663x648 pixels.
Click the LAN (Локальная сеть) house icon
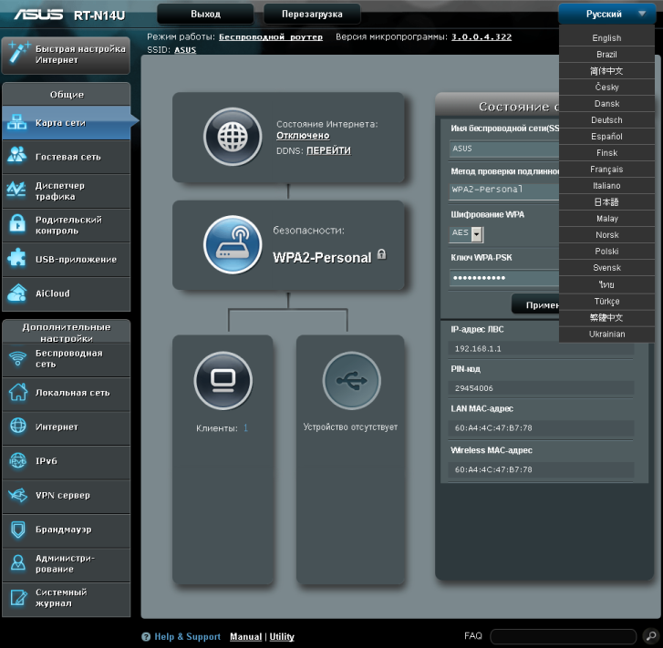17,392
